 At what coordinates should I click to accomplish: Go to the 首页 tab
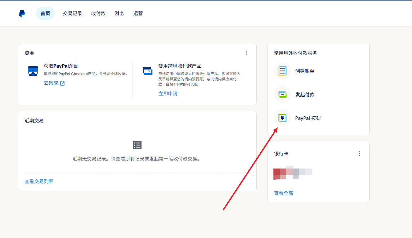pos(45,13)
